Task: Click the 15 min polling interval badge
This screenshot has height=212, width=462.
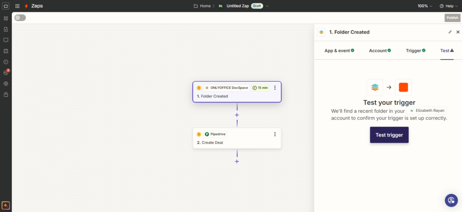Action: (x=260, y=88)
